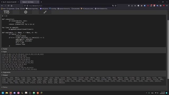Image resolution: width=169 pixels, height=95 pixels.
Task: Open League of Legends taskbar icon
Action: click(x=22, y=93)
